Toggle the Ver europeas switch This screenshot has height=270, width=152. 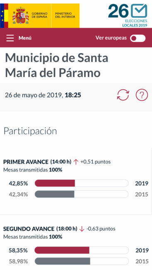point(138,38)
